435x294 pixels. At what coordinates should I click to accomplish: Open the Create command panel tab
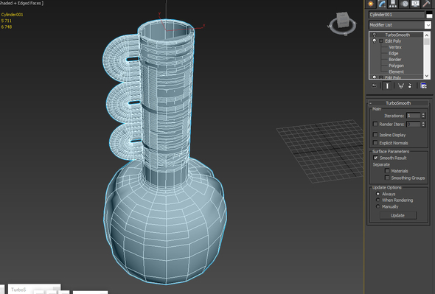coord(371,4)
